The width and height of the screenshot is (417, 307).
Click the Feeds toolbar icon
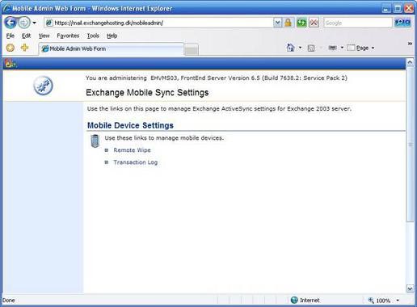(x=311, y=48)
